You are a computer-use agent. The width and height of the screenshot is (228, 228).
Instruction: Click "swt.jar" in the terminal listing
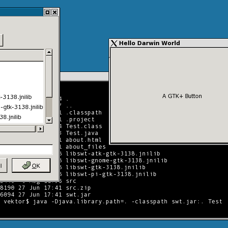tap(78, 195)
